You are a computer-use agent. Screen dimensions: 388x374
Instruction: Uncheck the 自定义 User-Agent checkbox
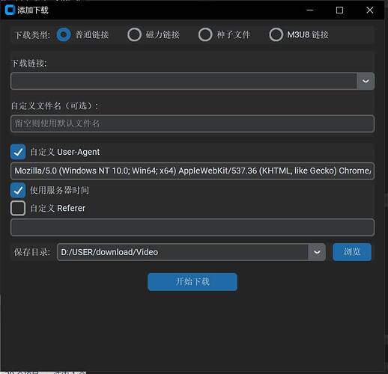click(x=18, y=152)
